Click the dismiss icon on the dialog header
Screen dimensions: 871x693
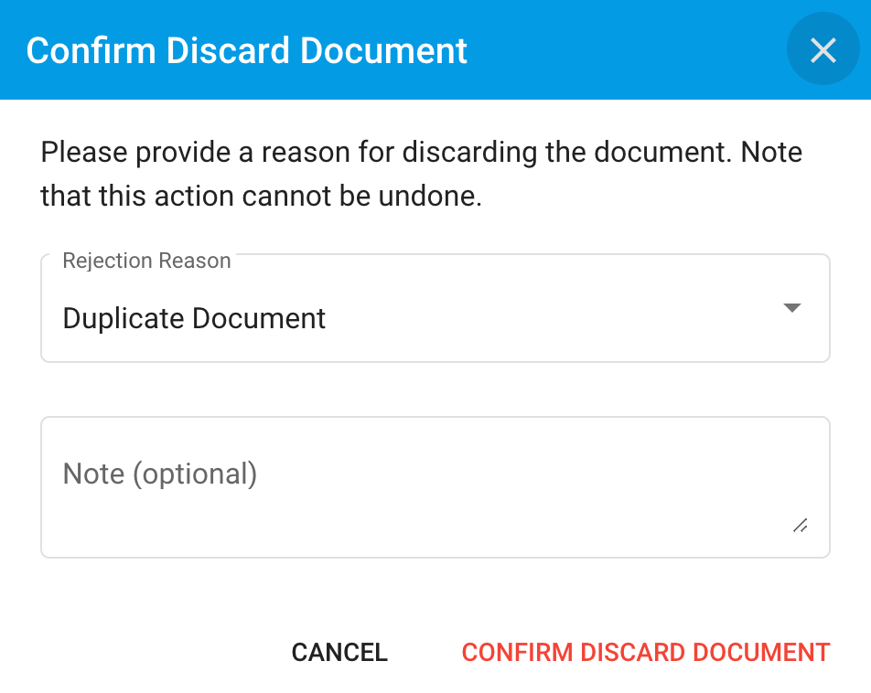coord(822,49)
